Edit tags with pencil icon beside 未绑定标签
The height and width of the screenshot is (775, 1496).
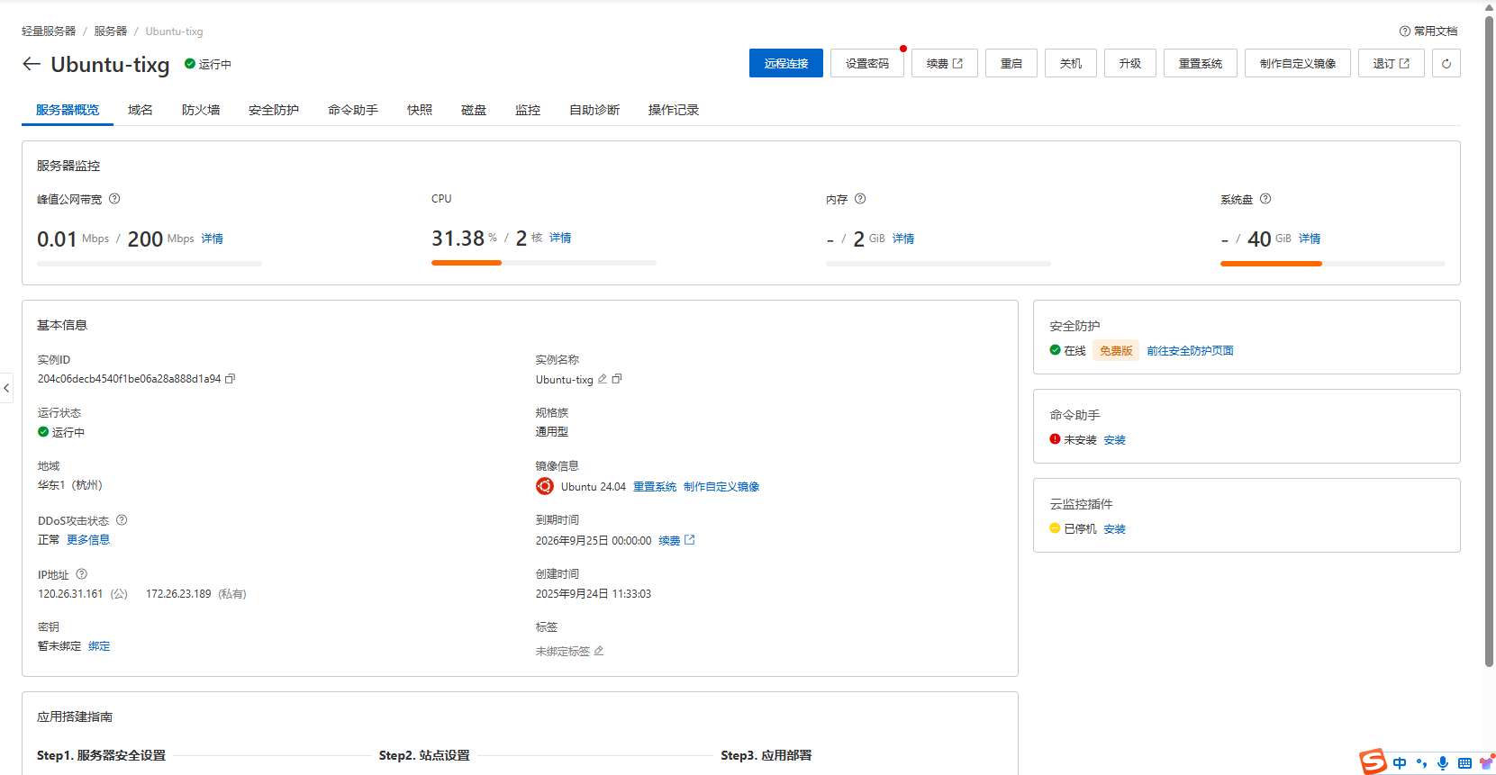[x=599, y=651]
